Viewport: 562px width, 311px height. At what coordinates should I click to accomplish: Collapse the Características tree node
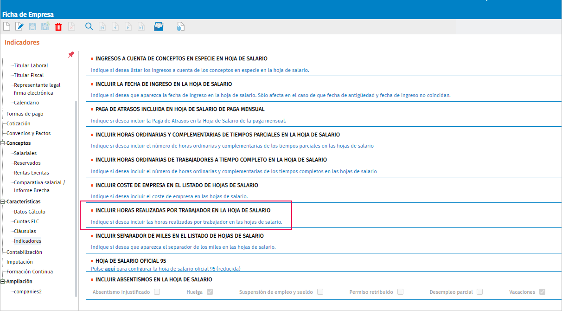point(3,202)
